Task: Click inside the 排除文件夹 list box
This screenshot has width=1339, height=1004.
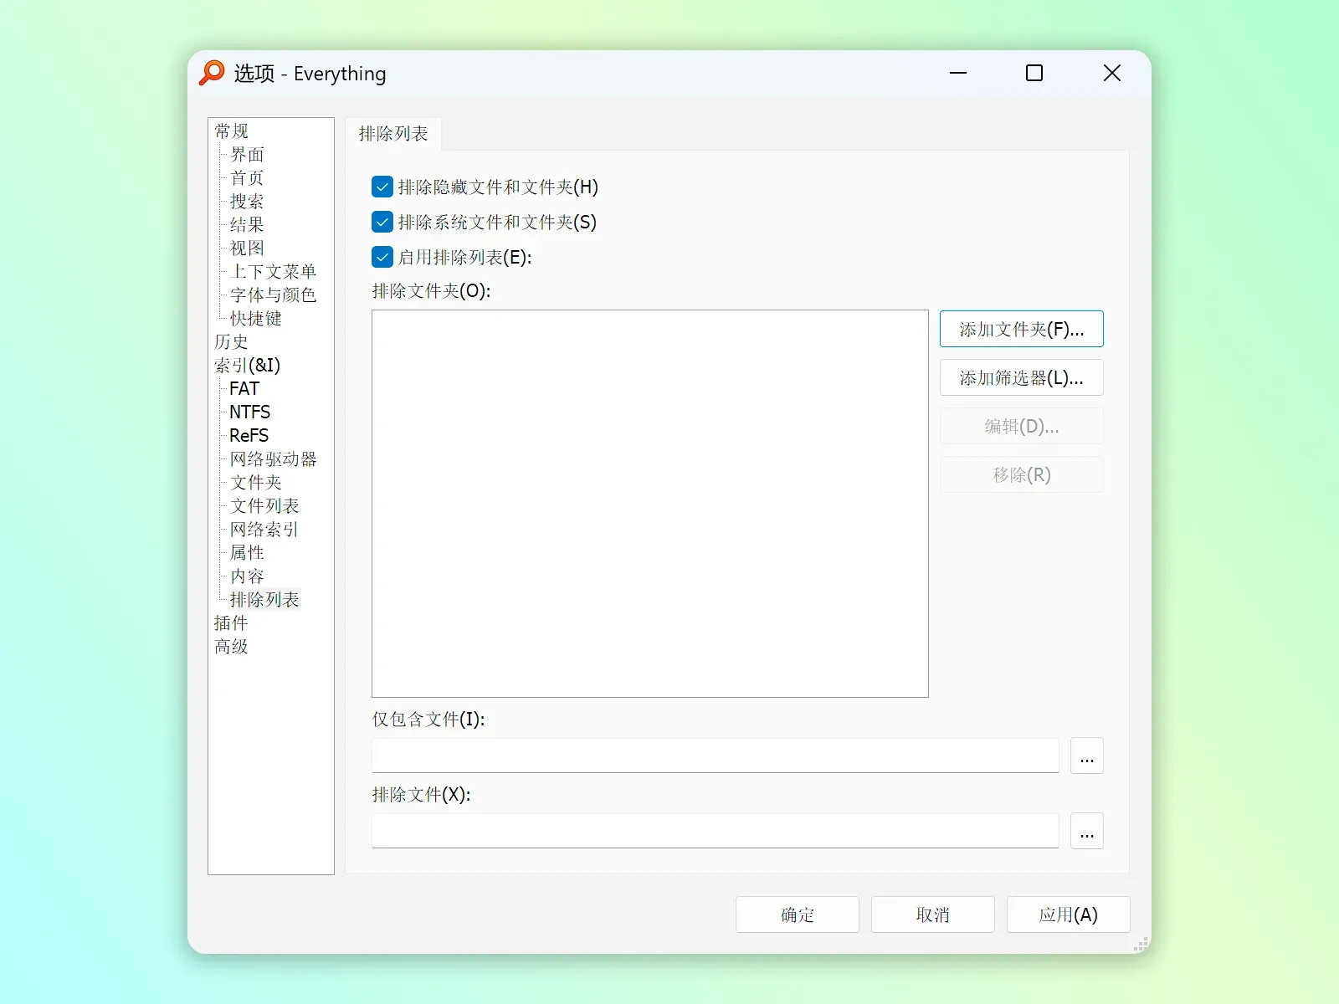Action: tap(650, 504)
